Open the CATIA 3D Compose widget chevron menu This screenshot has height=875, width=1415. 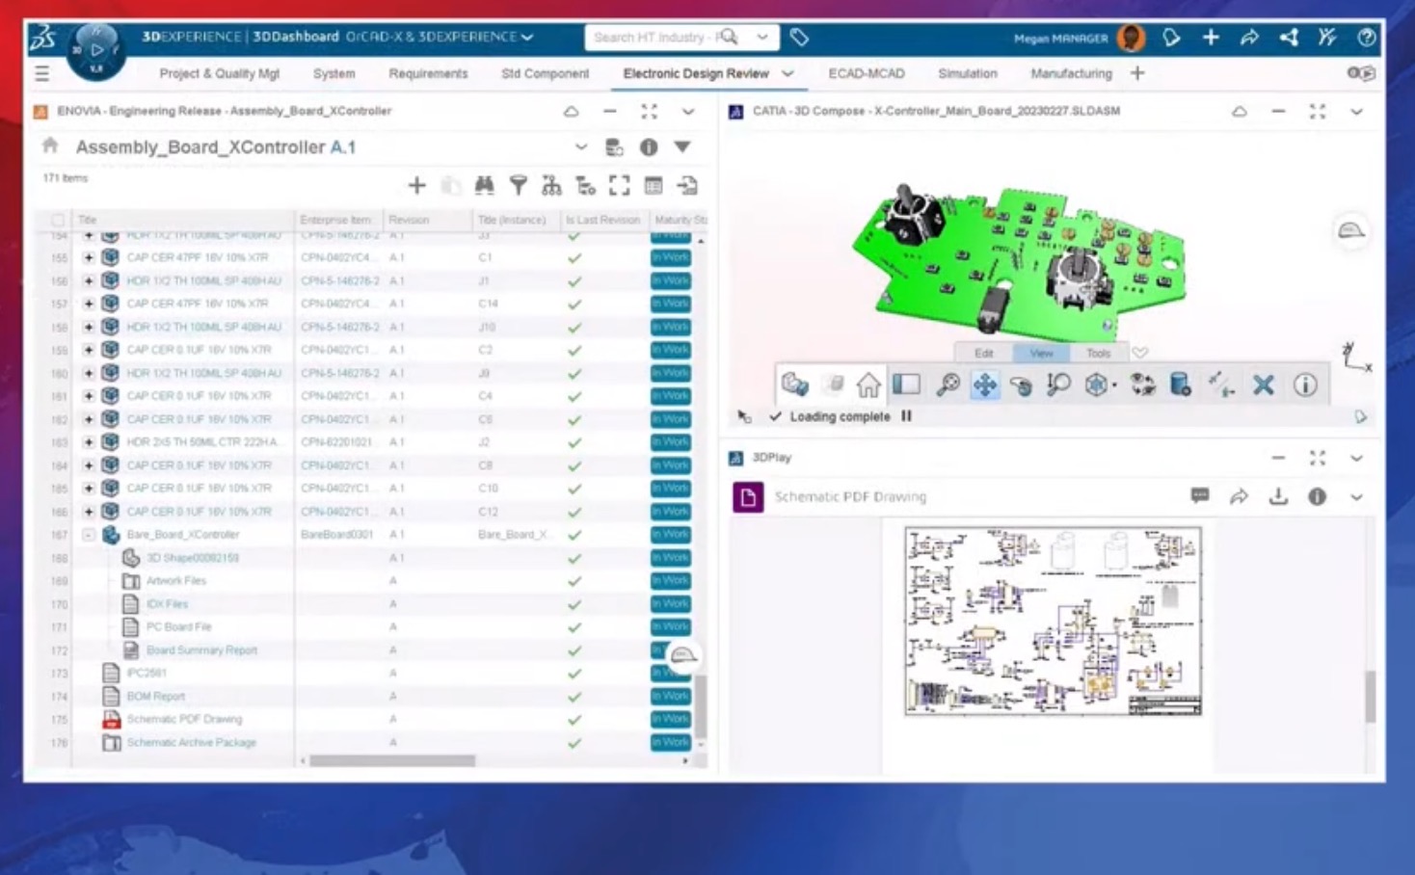coord(1356,112)
